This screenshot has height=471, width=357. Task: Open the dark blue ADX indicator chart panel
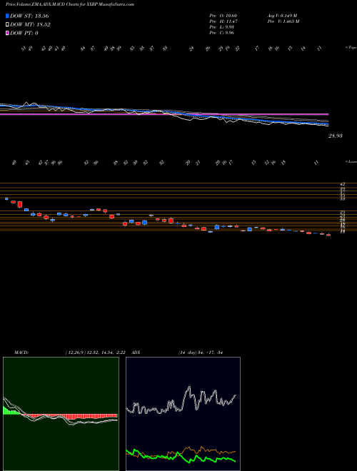pyautogui.click(x=183, y=414)
